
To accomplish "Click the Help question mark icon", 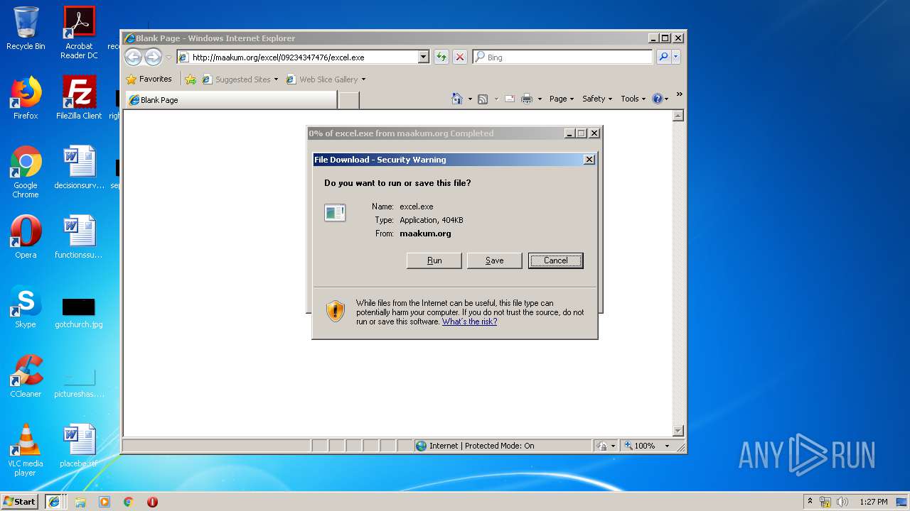I will click(x=657, y=99).
